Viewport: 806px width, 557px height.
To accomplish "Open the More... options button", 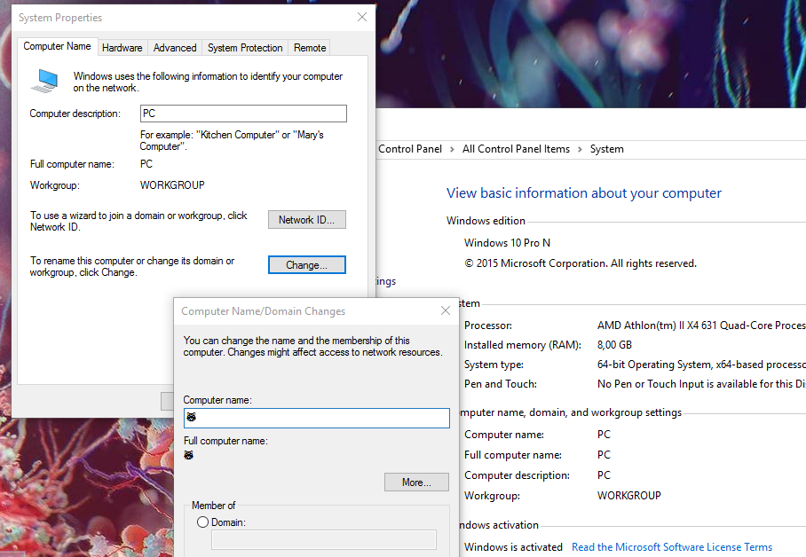I will click(416, 482).
